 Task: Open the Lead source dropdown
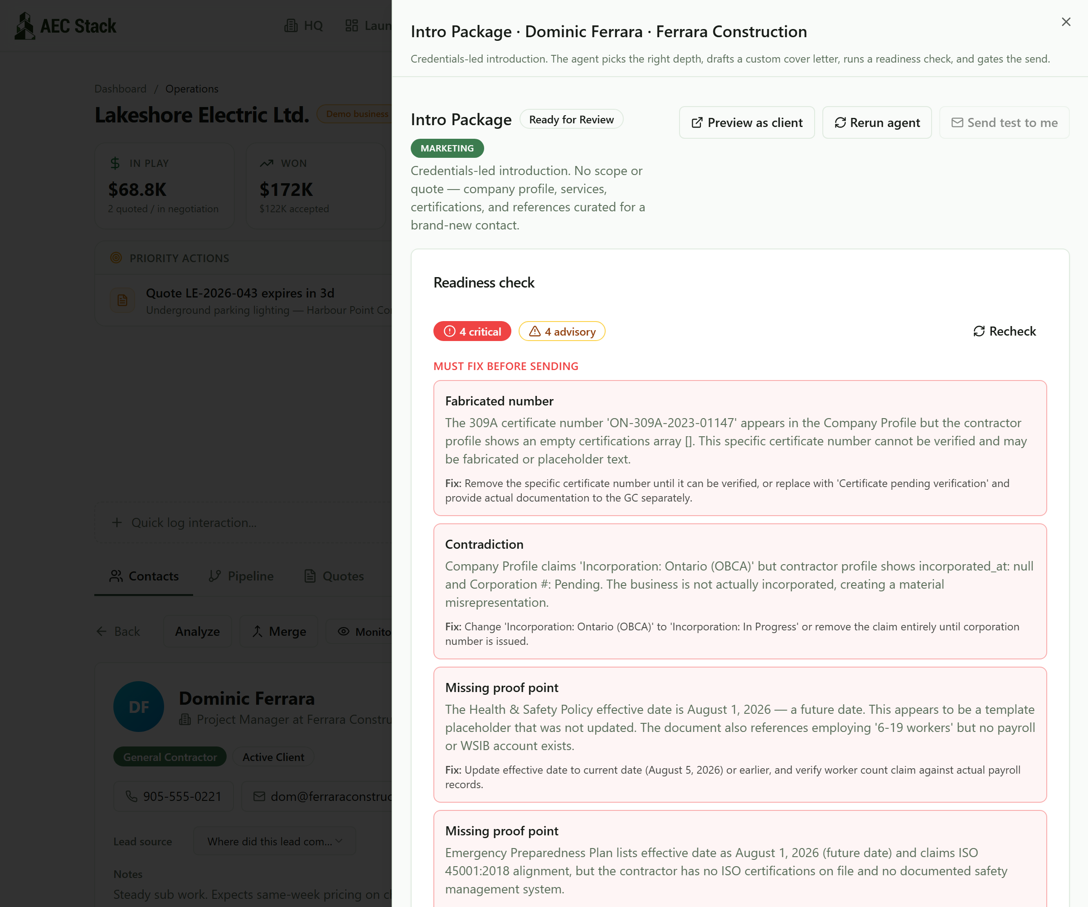[x=275, y=841]
